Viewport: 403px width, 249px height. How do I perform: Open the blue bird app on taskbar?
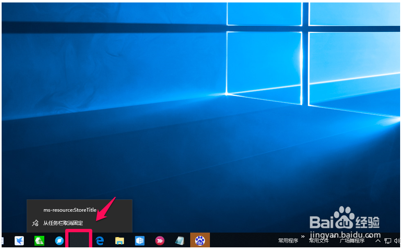point(19,241)
